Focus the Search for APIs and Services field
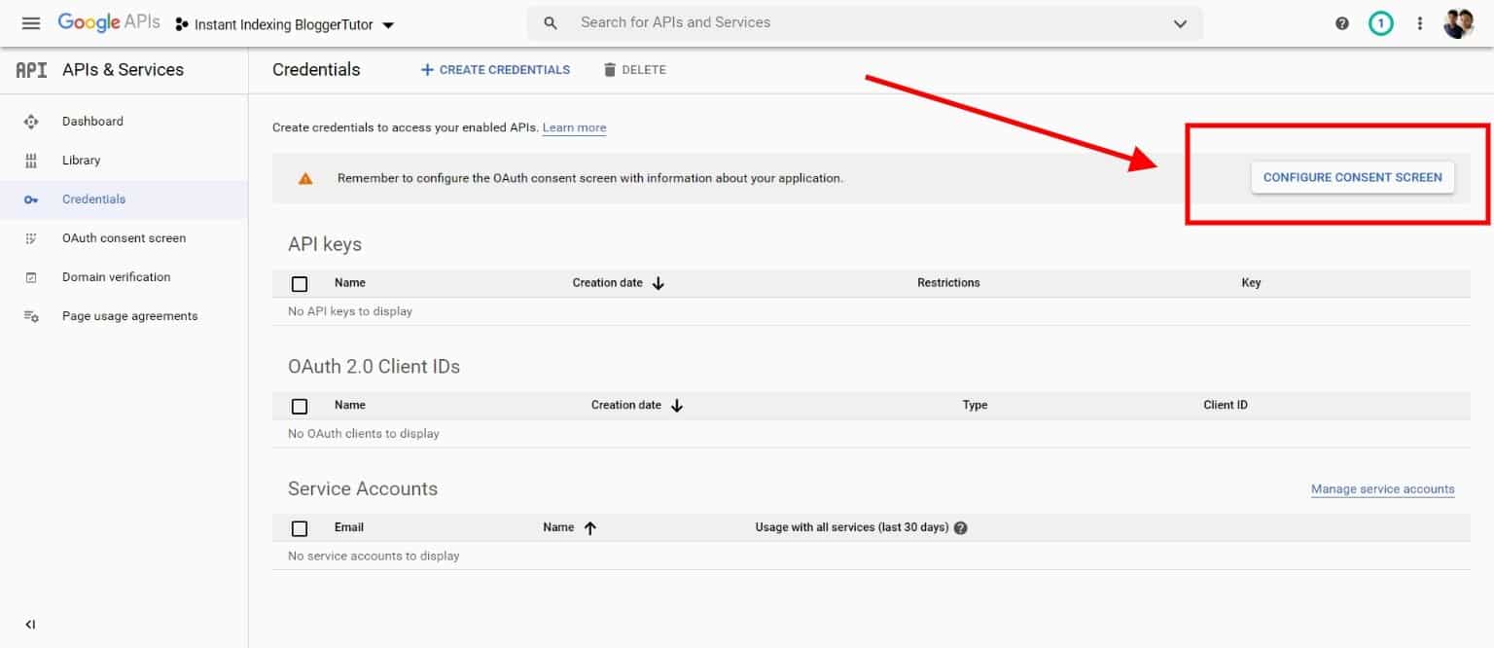This screenshot has height=648, width=1494. tap(865, 23)
